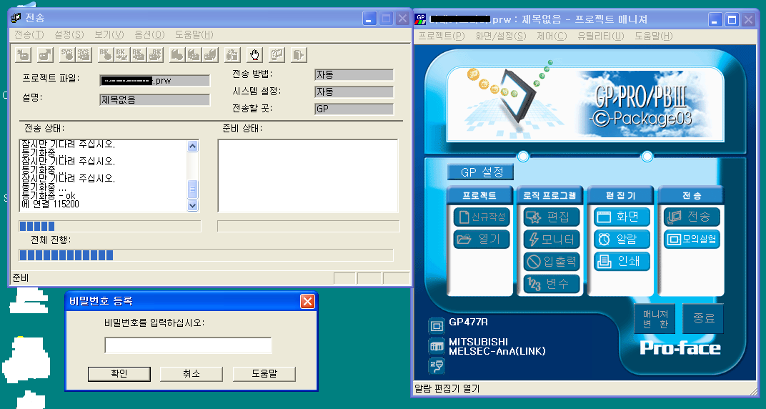Screen dimensions: 766x409
Task: Click the '에 연결 115200' status line
Action: (51, 204)
